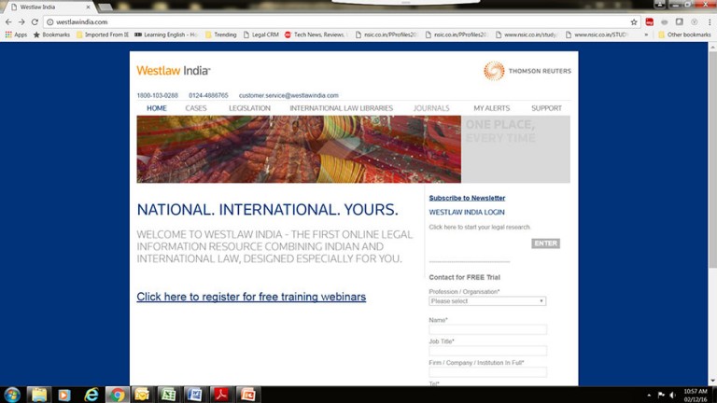Open Windows Media Player from taskbar
Image resolution: width=717 pixels, height=403 pixels.
(x=64, y=395)
